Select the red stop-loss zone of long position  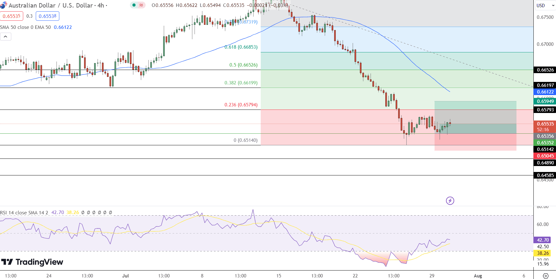tap(475, 142)
